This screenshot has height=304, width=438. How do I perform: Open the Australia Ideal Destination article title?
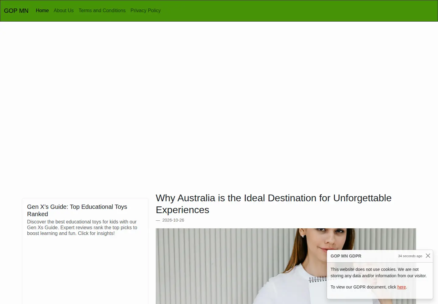(x=273, y=204)
